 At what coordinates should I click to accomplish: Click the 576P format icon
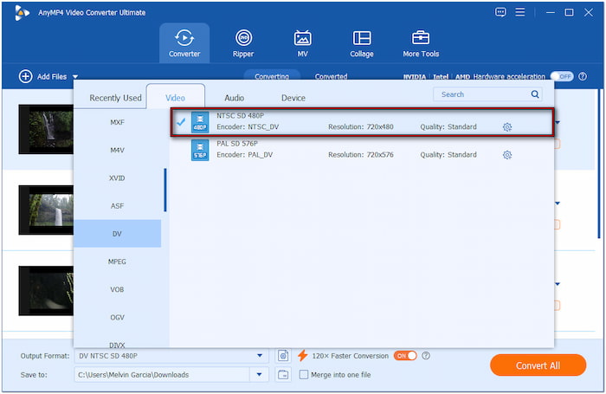click(200, 150)
